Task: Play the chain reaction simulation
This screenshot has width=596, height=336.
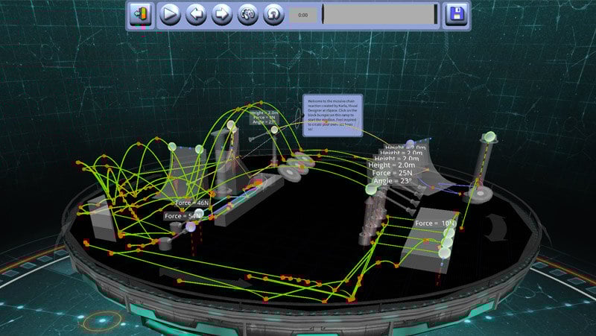Action: (x=170, y=14)
